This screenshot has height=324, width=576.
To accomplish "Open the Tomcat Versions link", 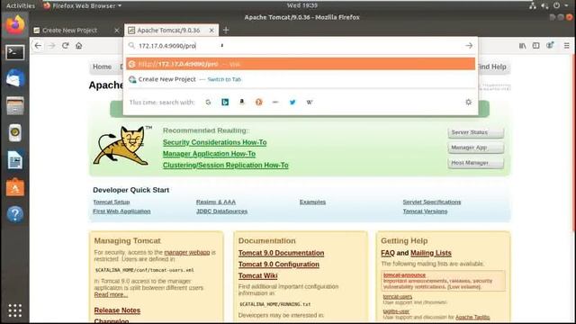I will (x=425, y=211).
